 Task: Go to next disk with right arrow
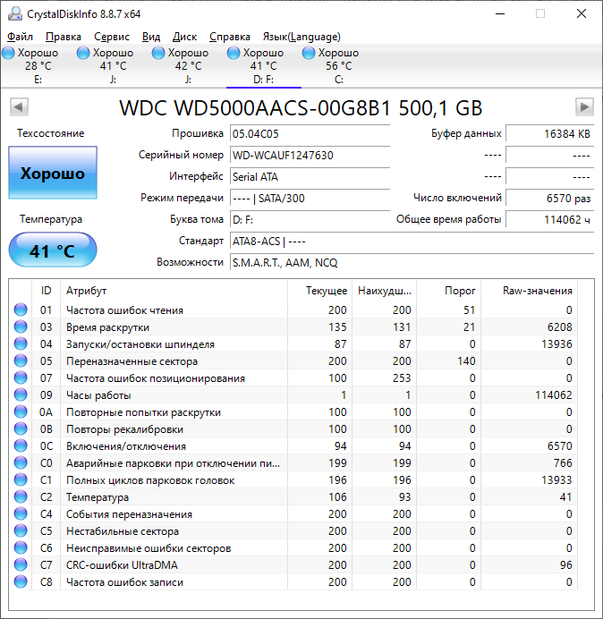[x=584, y=106]
